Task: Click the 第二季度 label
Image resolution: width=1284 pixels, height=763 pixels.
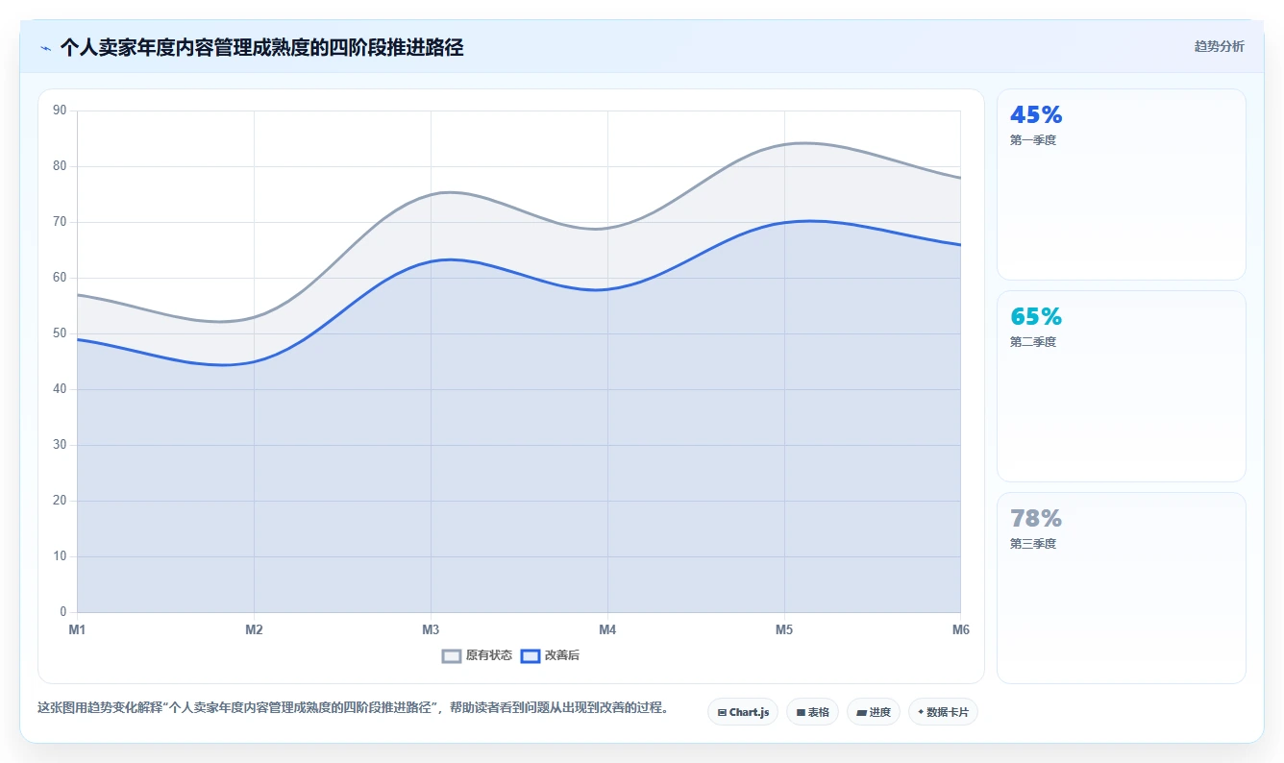Action: [1033, 342]
